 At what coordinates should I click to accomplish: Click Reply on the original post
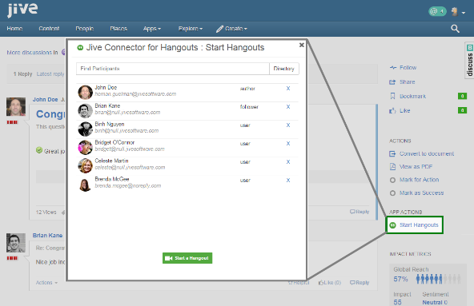(x=360, y=212)
